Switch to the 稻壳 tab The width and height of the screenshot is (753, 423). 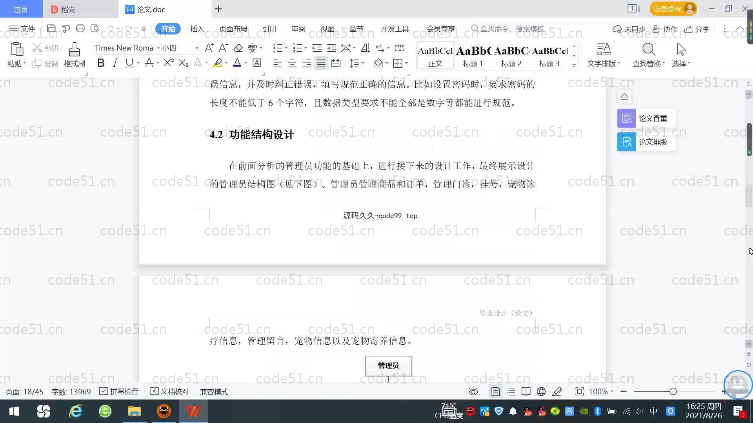[x=81, y=9]
